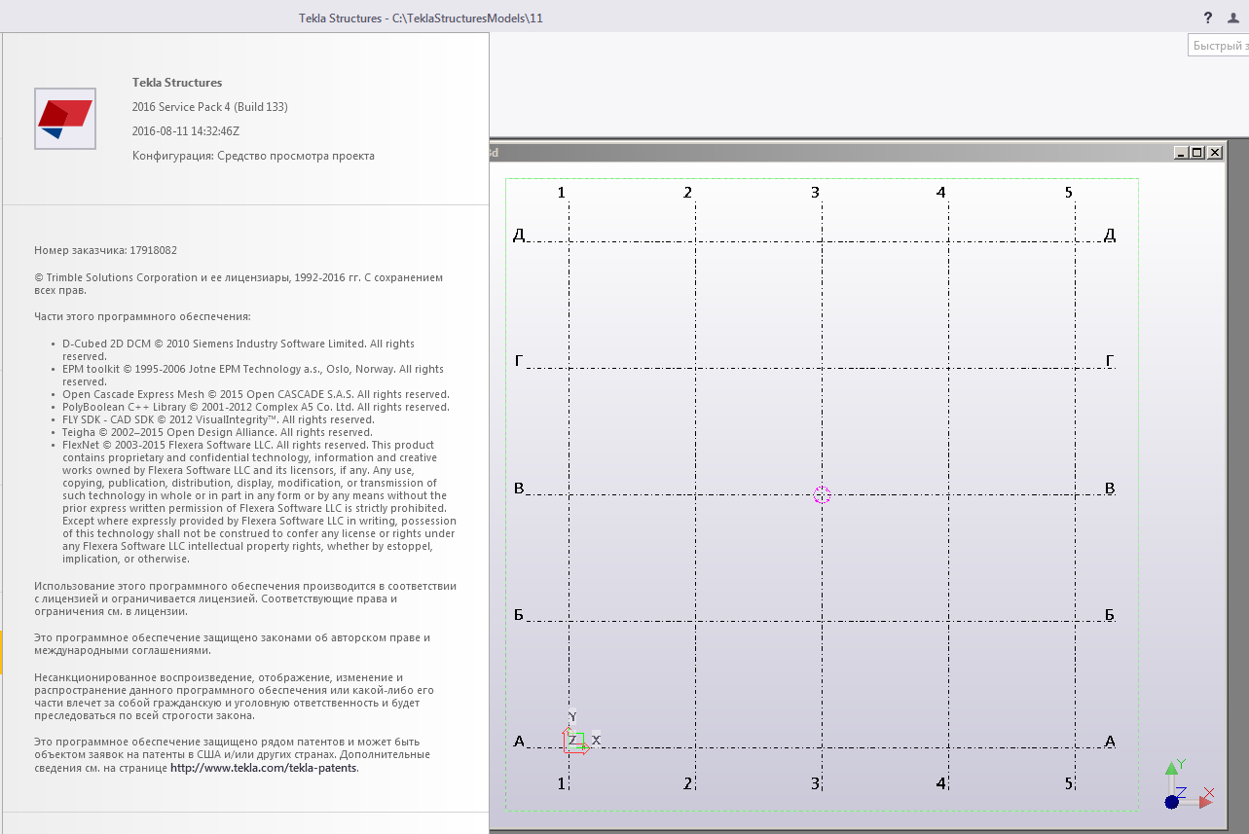Select grid label 5 at bottom of view

pos(1068,783)
